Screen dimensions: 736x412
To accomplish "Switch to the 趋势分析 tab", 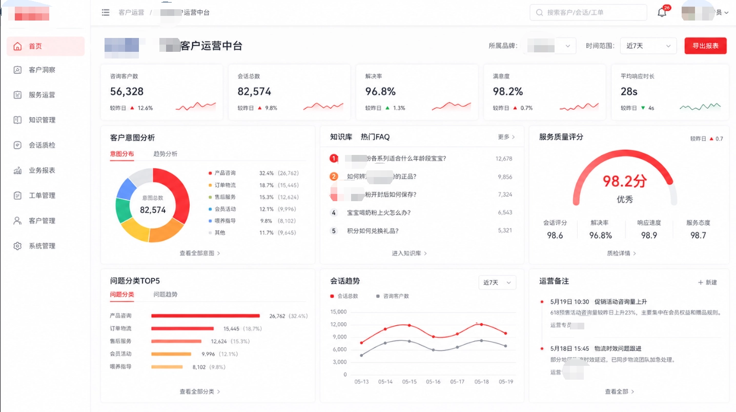I will tap(165, 154).
